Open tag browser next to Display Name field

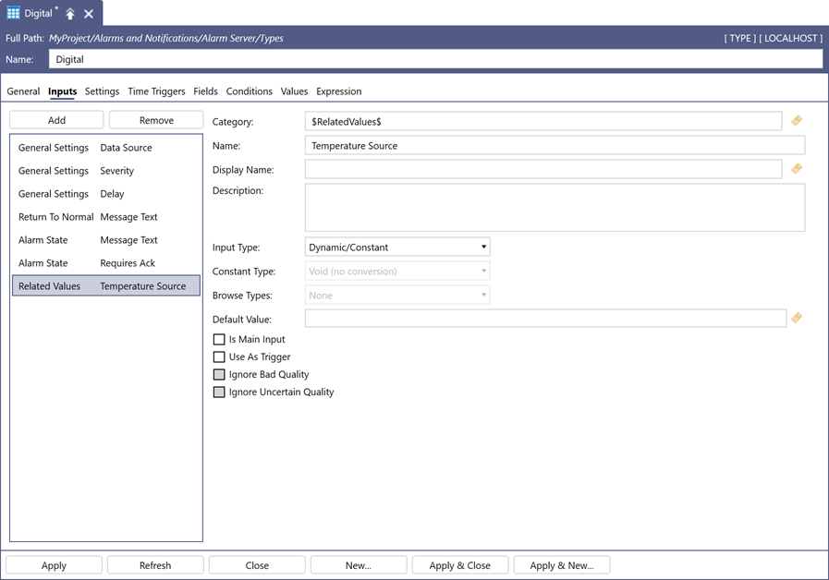click(x=797, y=169)
